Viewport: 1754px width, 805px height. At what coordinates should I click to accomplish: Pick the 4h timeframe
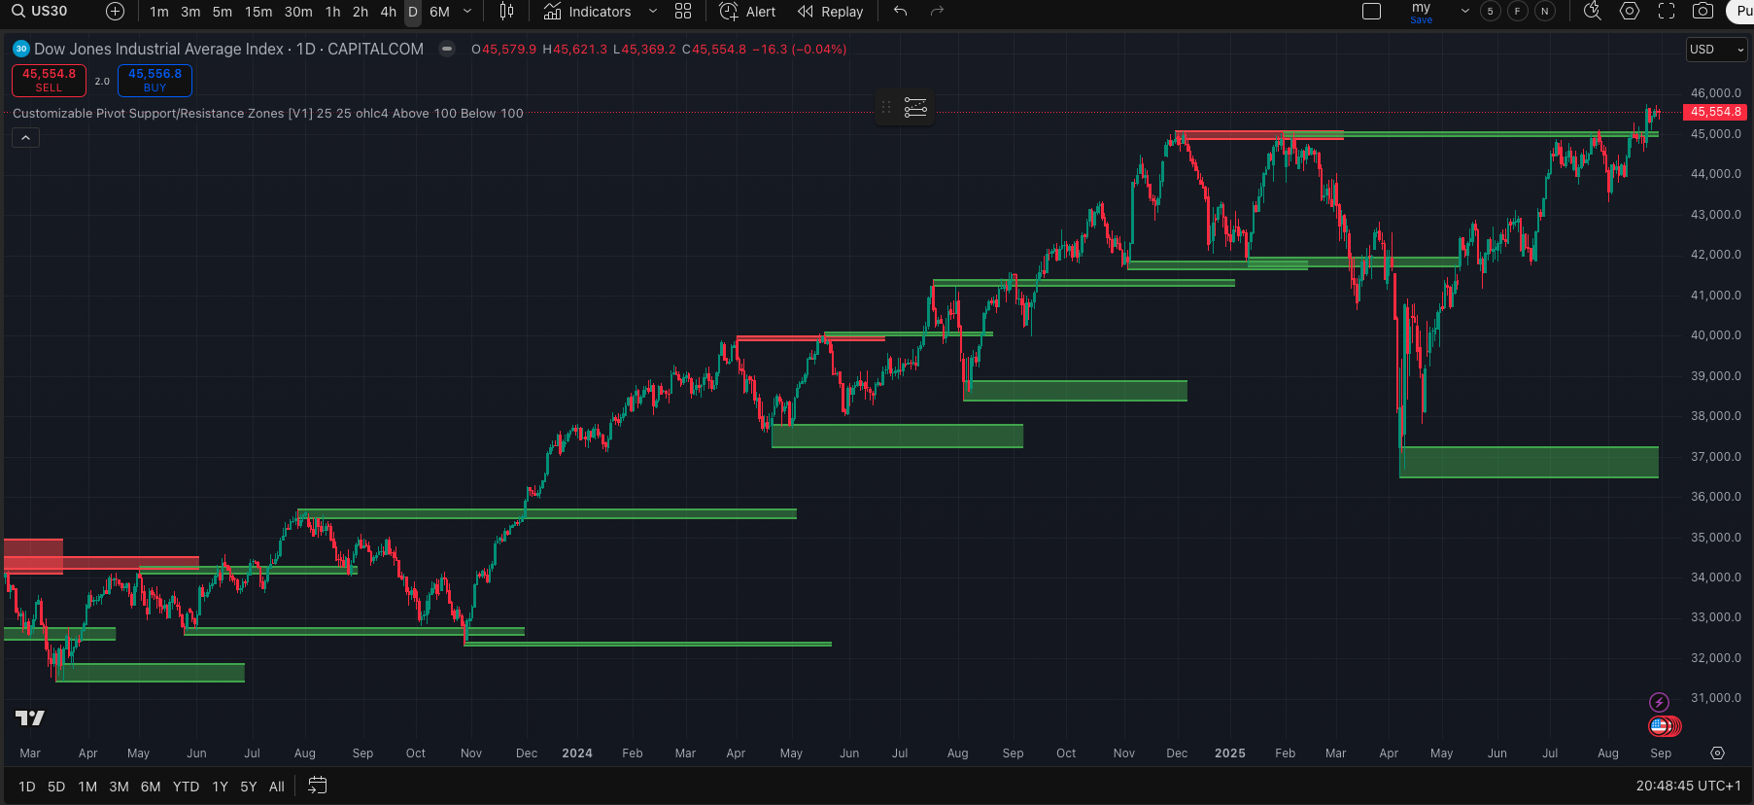[x=389, y=12]
